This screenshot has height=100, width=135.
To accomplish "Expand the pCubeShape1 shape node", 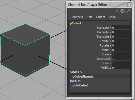I will pos(83,76).
